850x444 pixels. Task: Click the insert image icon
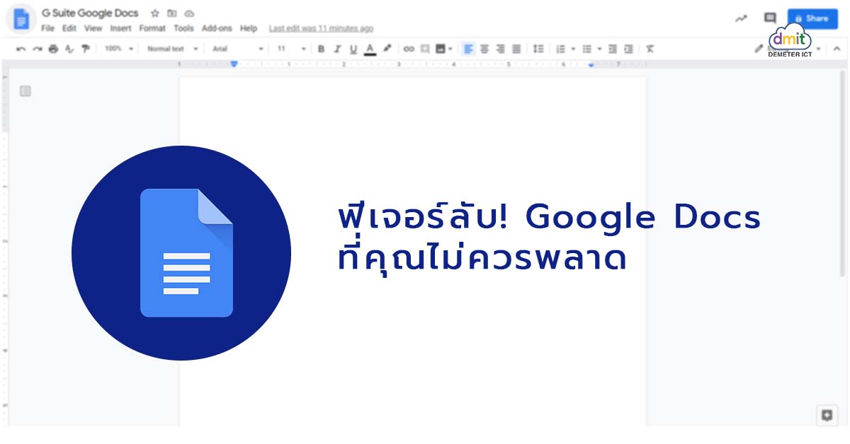[441, 49]
